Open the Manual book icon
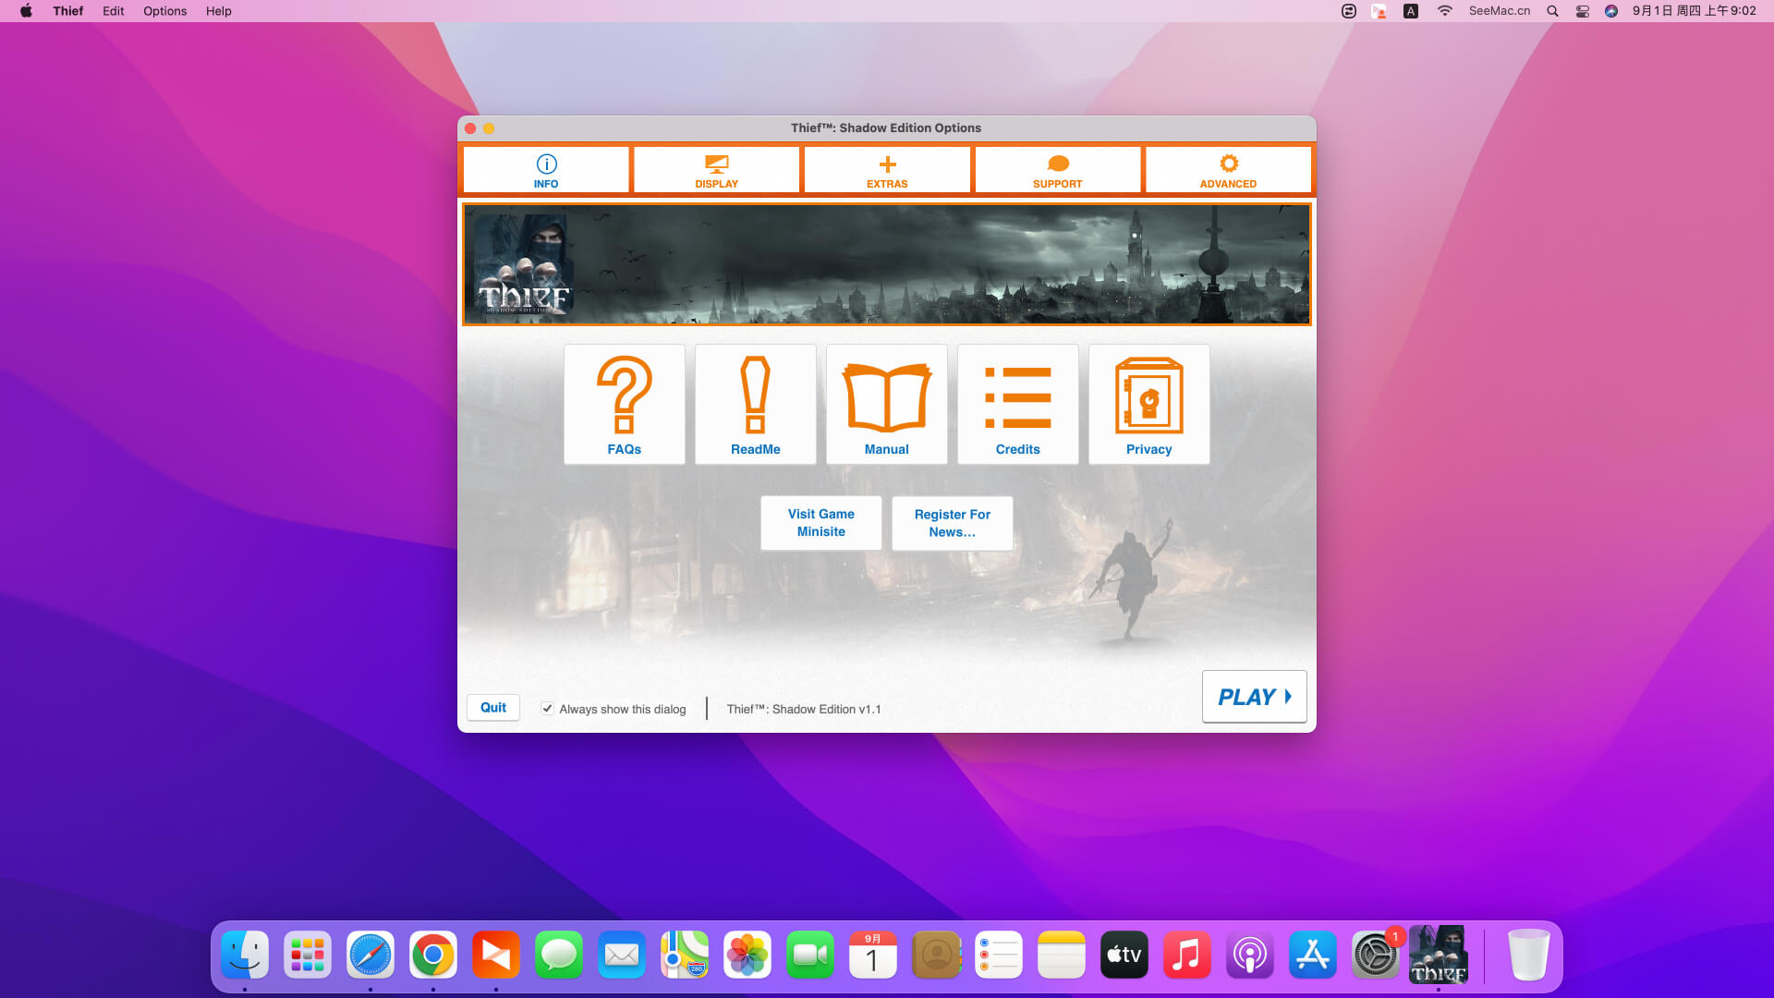Image resolution: width=1774 pixels, height=998 pixels. pyautogui.click(x=886, y=404)
